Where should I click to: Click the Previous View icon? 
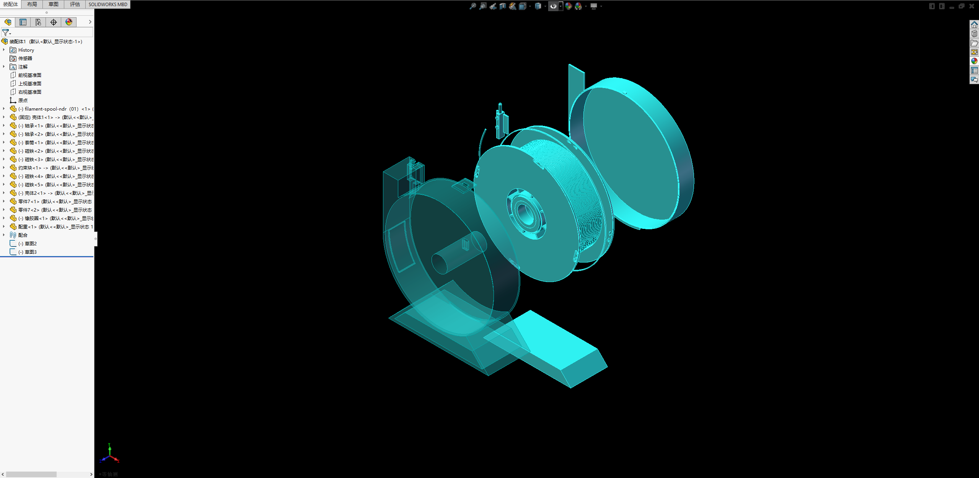(493, 6)
